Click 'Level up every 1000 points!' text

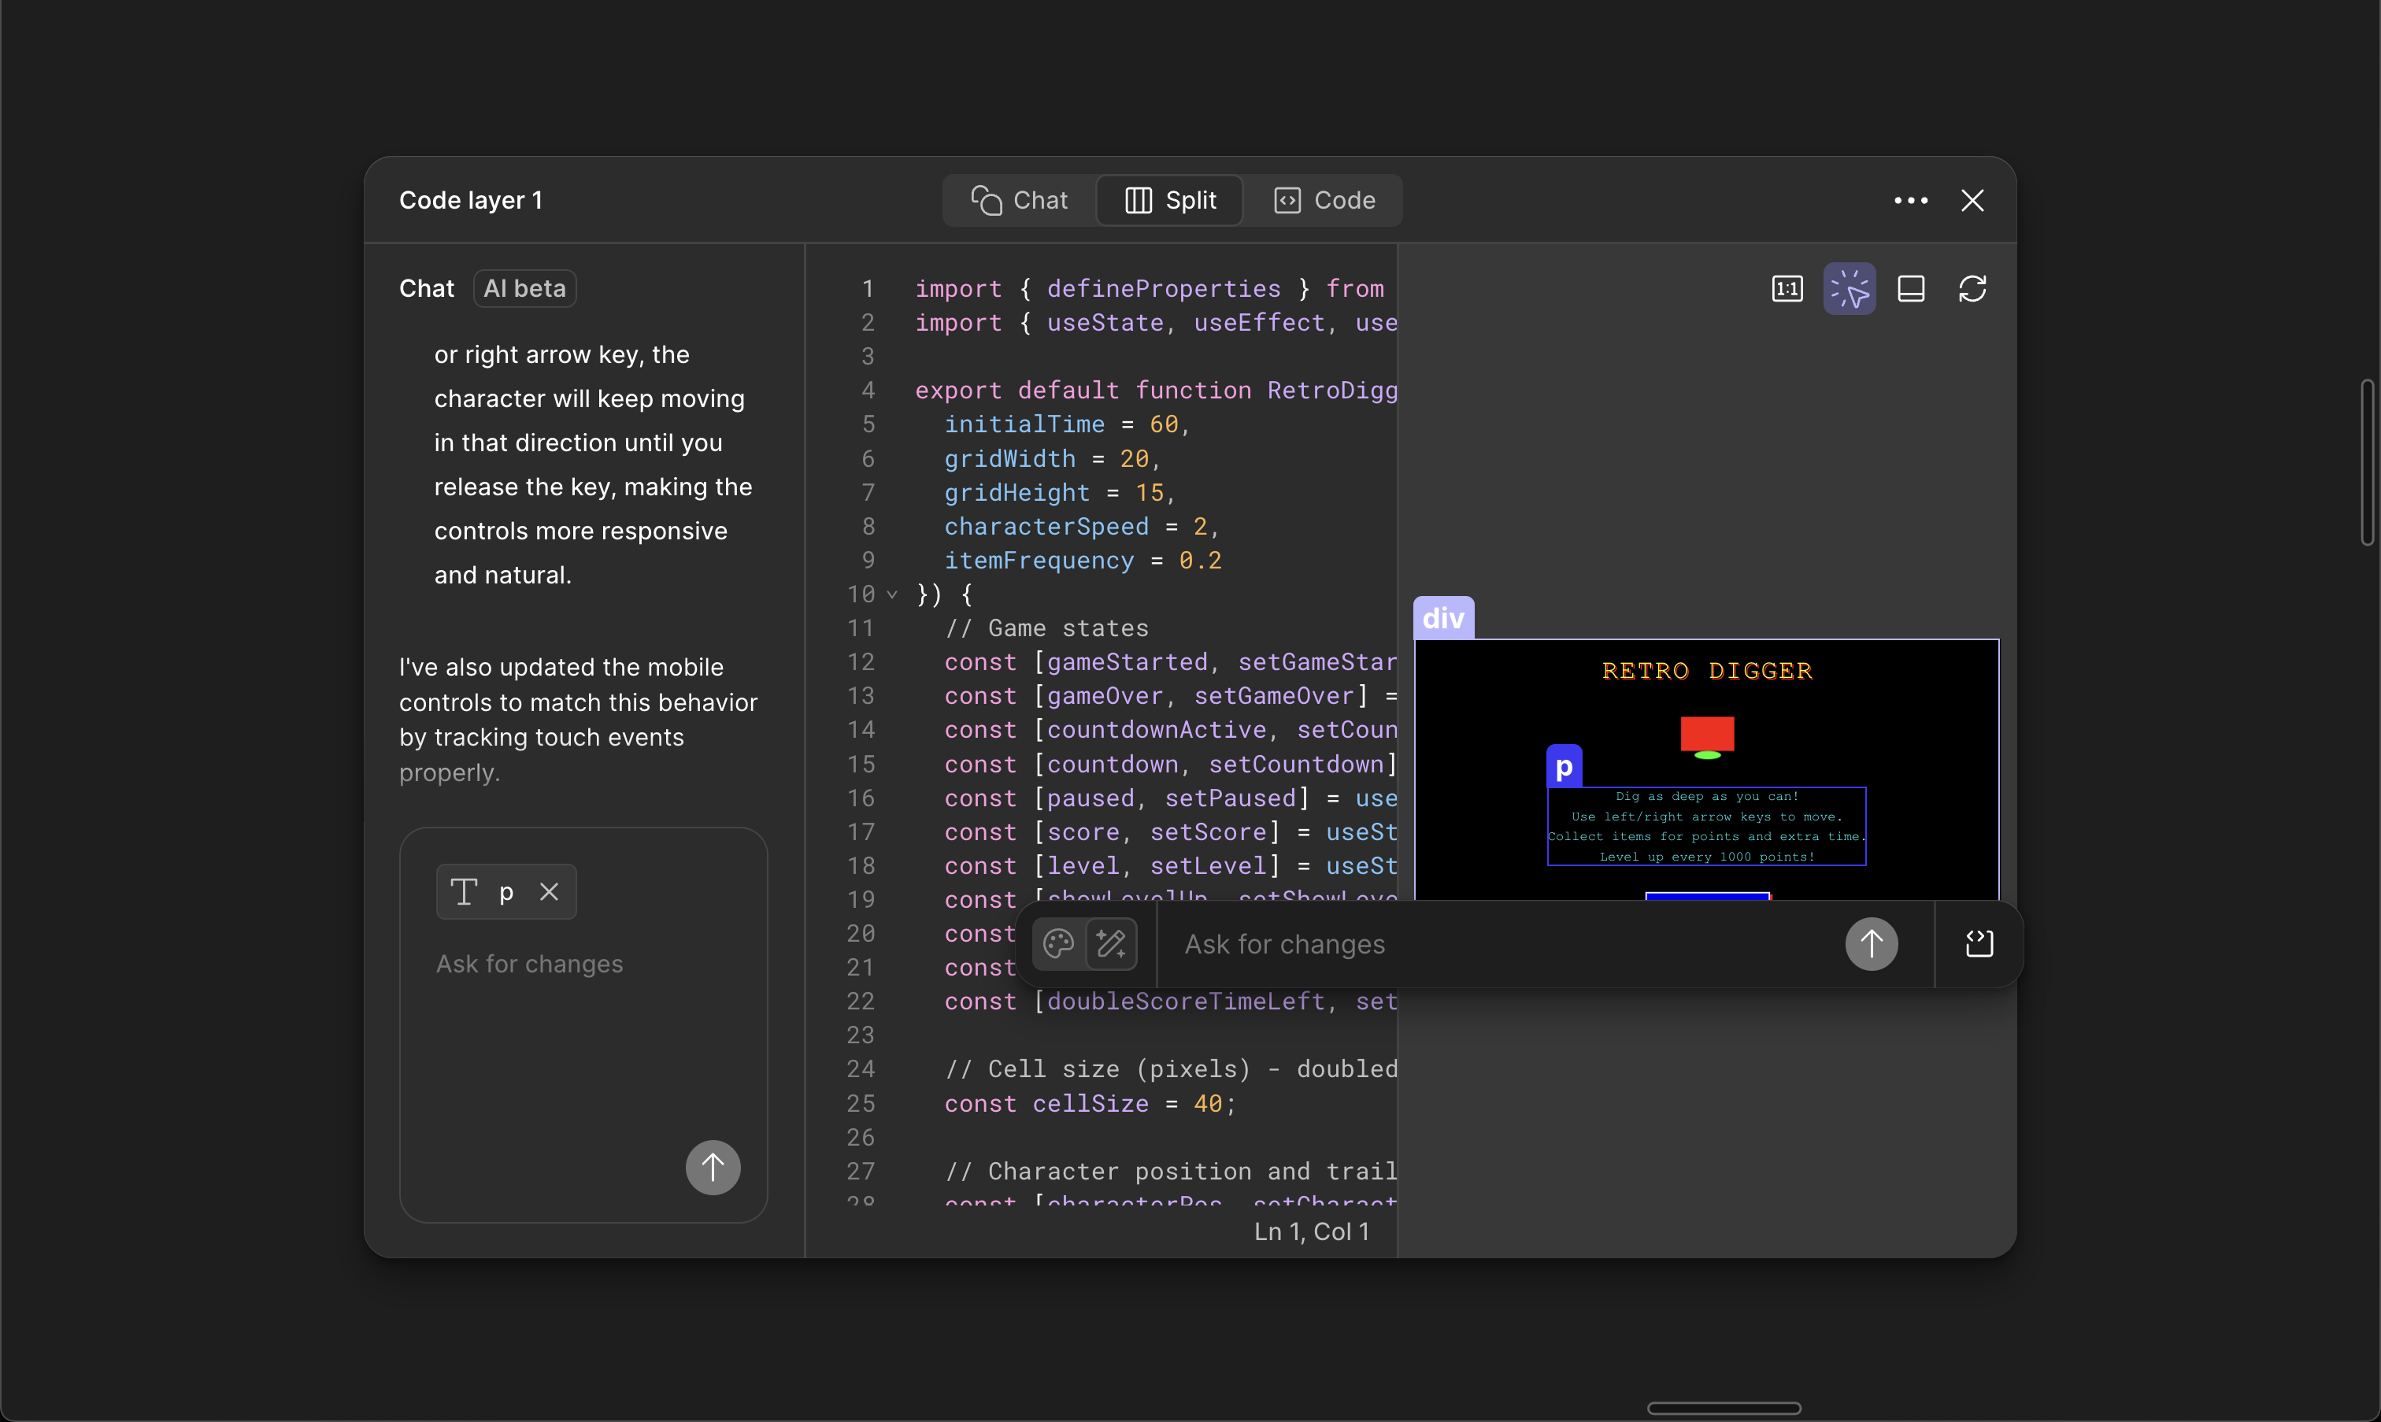1706,857
